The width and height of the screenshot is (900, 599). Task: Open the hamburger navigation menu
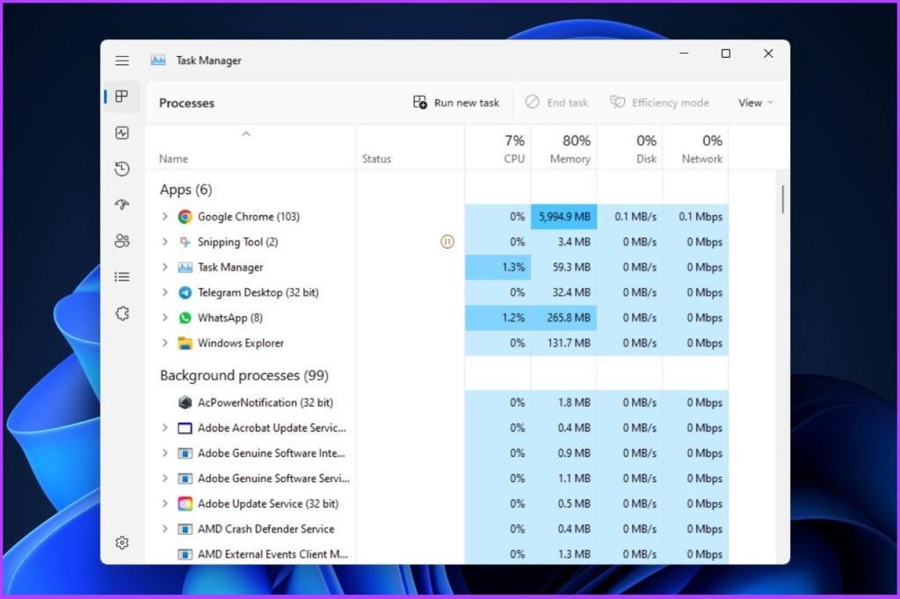coord(121,61)
